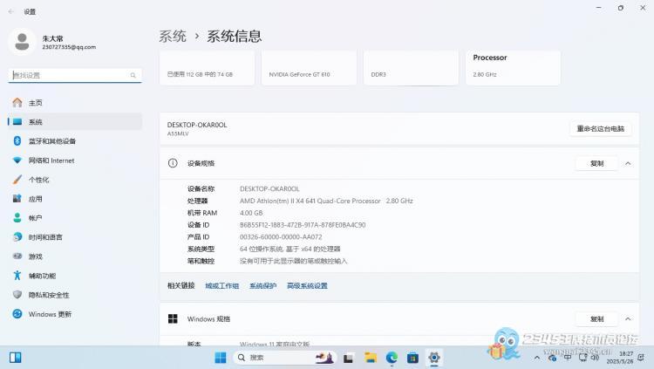Open 主页 home in settings sidebar
Screen dimensions: 654x369
tap(75, 102)
